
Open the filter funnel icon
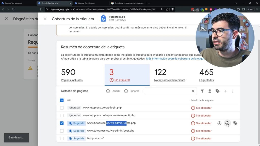coord(202,91)
